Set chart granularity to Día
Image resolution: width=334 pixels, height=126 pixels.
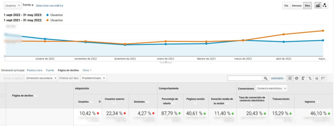tap(286, 6)
